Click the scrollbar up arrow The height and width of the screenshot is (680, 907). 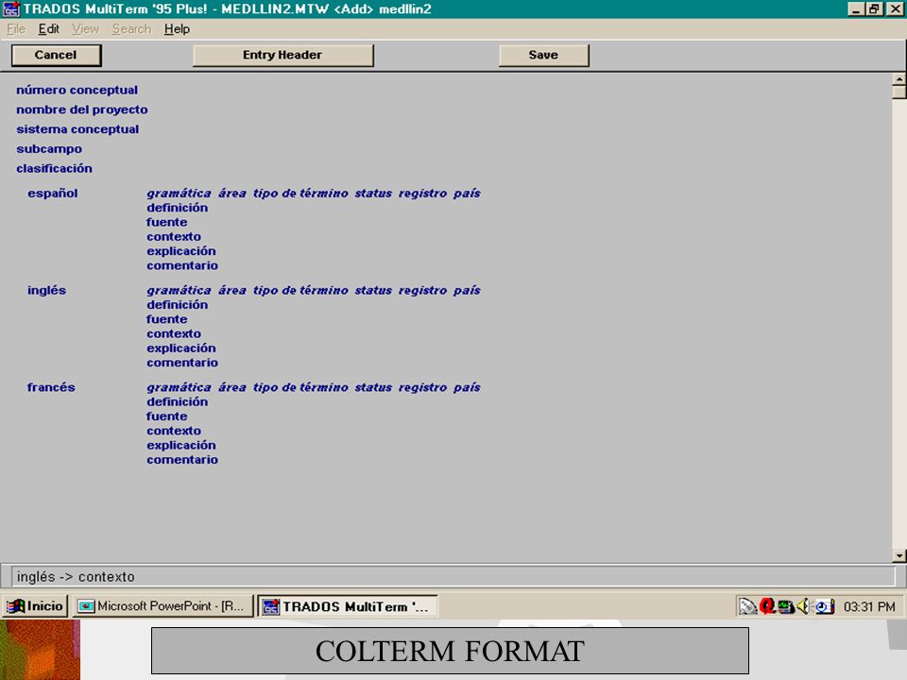coord(898,79)
